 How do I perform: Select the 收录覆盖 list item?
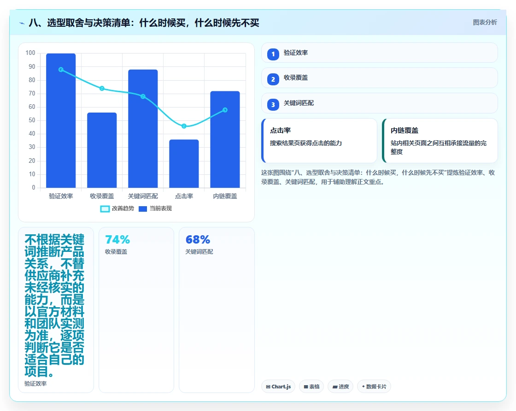(x=380, y=78)
